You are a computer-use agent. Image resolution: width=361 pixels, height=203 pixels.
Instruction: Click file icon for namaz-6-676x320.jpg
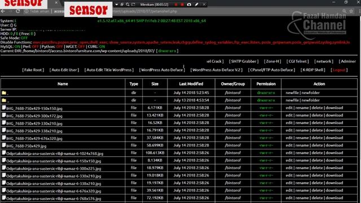click(4, 191)
